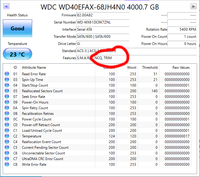
Task: Click the Attribute Name column header
Action: [x=34, y=68]
